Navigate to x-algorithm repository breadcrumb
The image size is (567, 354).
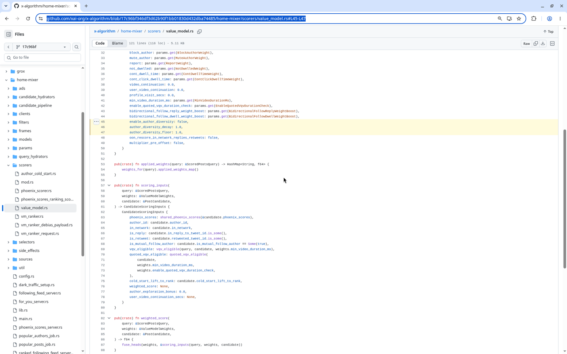pos(105,31)
